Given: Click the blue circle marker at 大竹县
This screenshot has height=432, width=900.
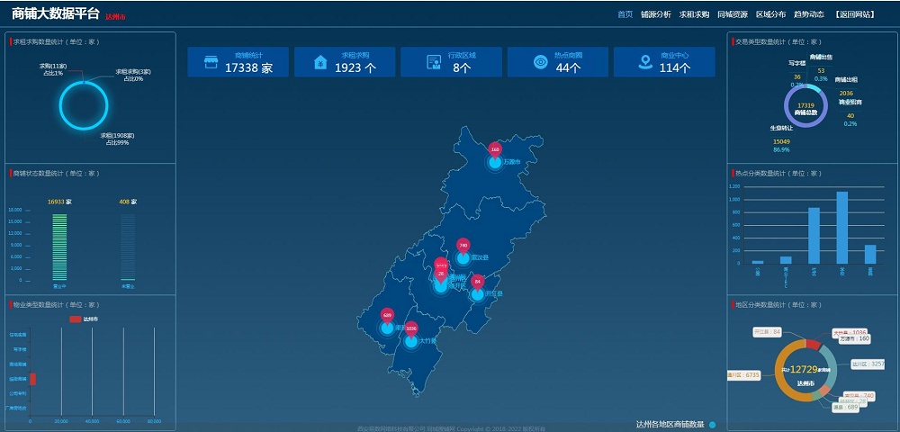Looking at the screenshot, I should tap(411, 341).
